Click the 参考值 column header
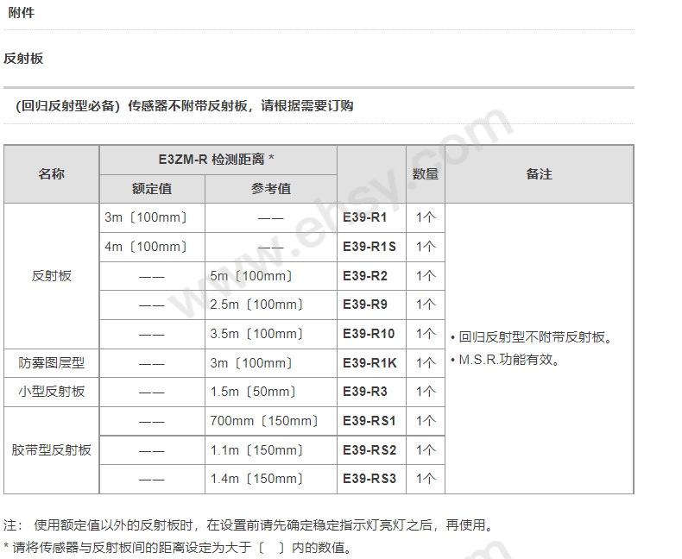 click(270, 189)
